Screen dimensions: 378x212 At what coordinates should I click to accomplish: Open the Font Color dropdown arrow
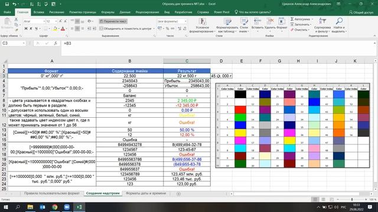tap(67, 29)
